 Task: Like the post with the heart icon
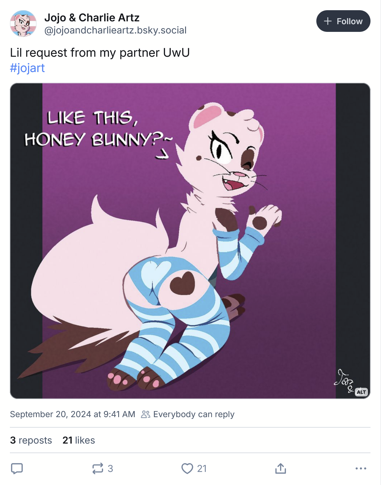[x=187, y=468]
